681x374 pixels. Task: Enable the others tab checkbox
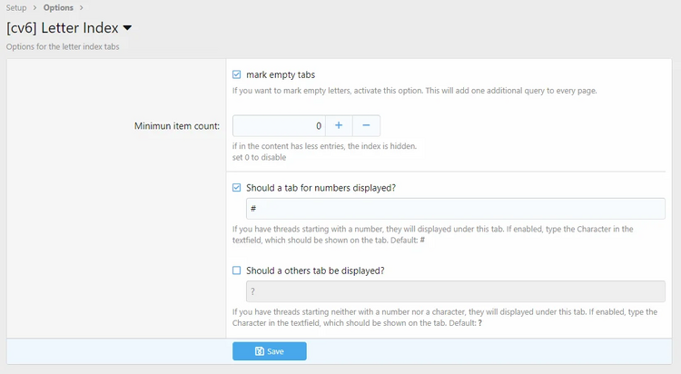(x=237, y=271)
